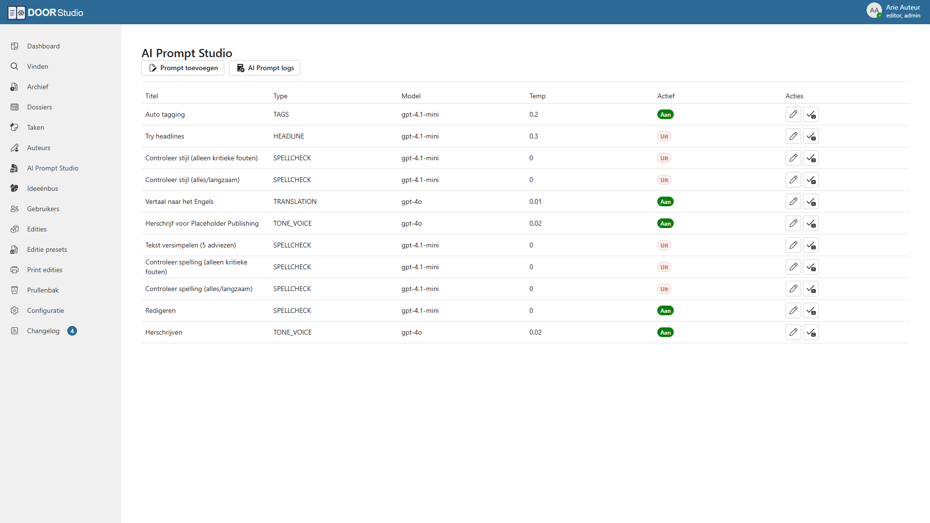Edit the Vertaal naar het Engels prompt

coord(793,201)
